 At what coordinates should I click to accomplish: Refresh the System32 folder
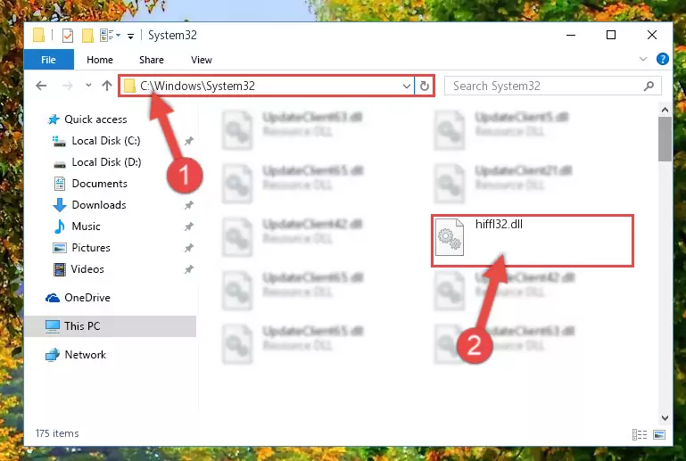click(424, 86)
